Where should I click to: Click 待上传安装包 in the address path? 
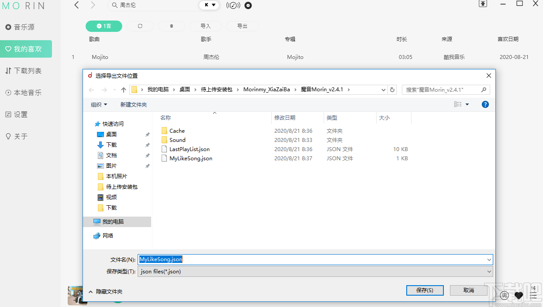217,90
